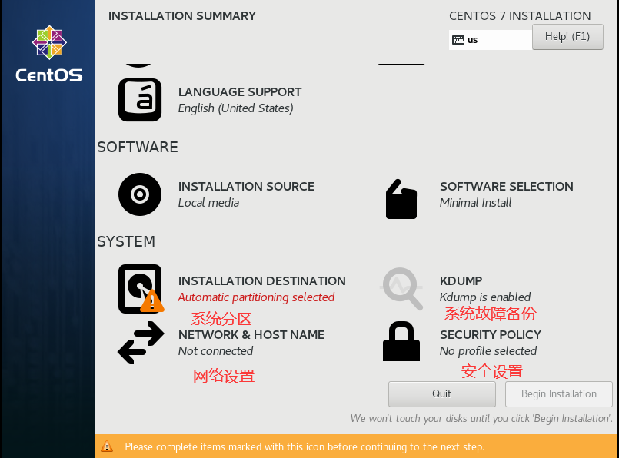The width and height of the screenshot is (619, 458).
Task: Open SOFTWARE SELECTION label
Action: pyautogui.click(x=507, y=186)
